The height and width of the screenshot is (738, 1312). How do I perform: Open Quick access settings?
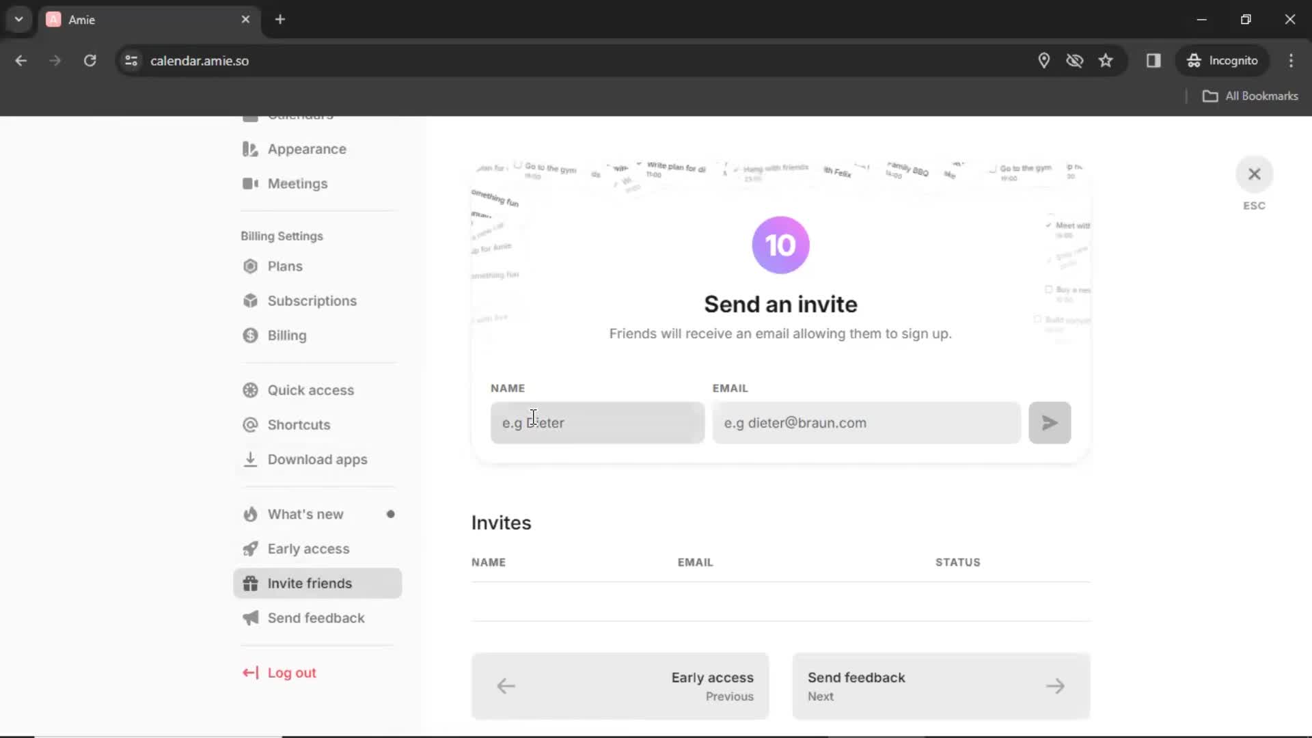tap(312, 390)
